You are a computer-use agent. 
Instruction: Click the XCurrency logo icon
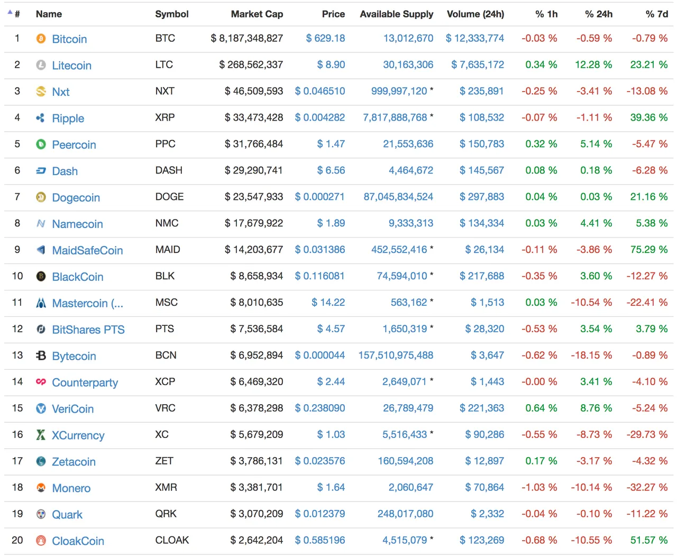(41, 435)
